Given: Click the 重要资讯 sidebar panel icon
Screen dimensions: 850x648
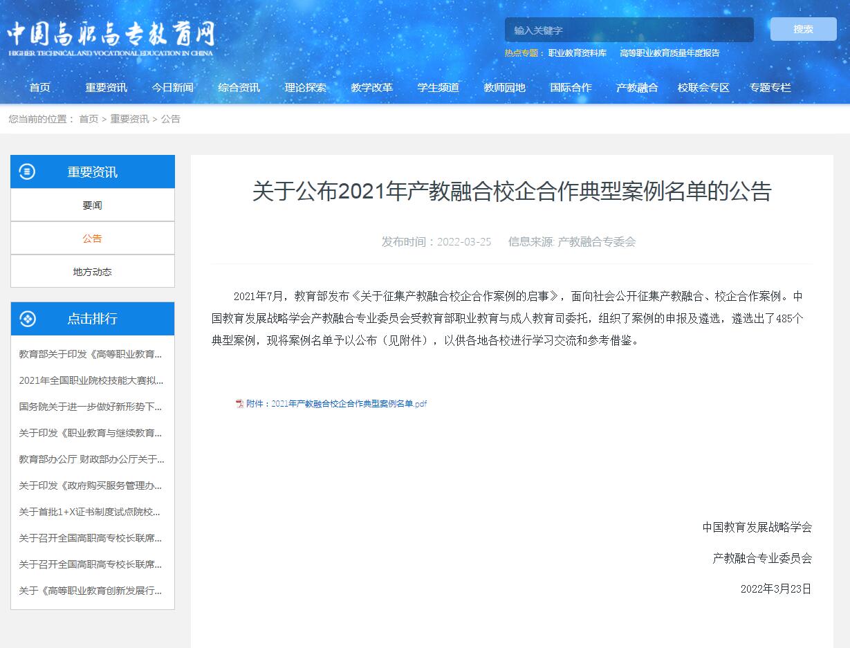Looking at the screenshot, I should [x=28, y=172].
